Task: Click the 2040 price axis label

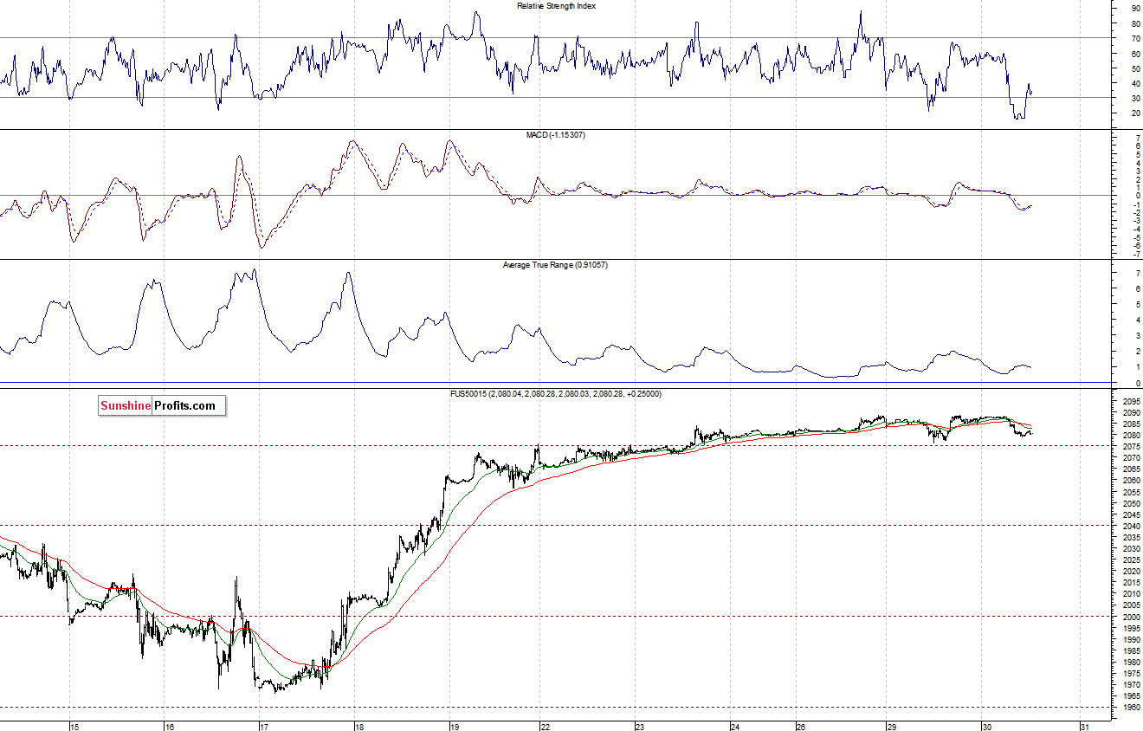Action: point(1131,526)
